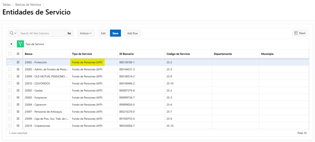Viewport: 315px width, 142px height.
Task: Open the Tablas breadcrumb link
Action: tap(6, 5)
